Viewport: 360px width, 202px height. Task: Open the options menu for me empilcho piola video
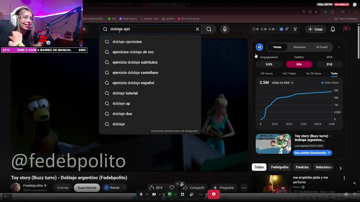344,178
